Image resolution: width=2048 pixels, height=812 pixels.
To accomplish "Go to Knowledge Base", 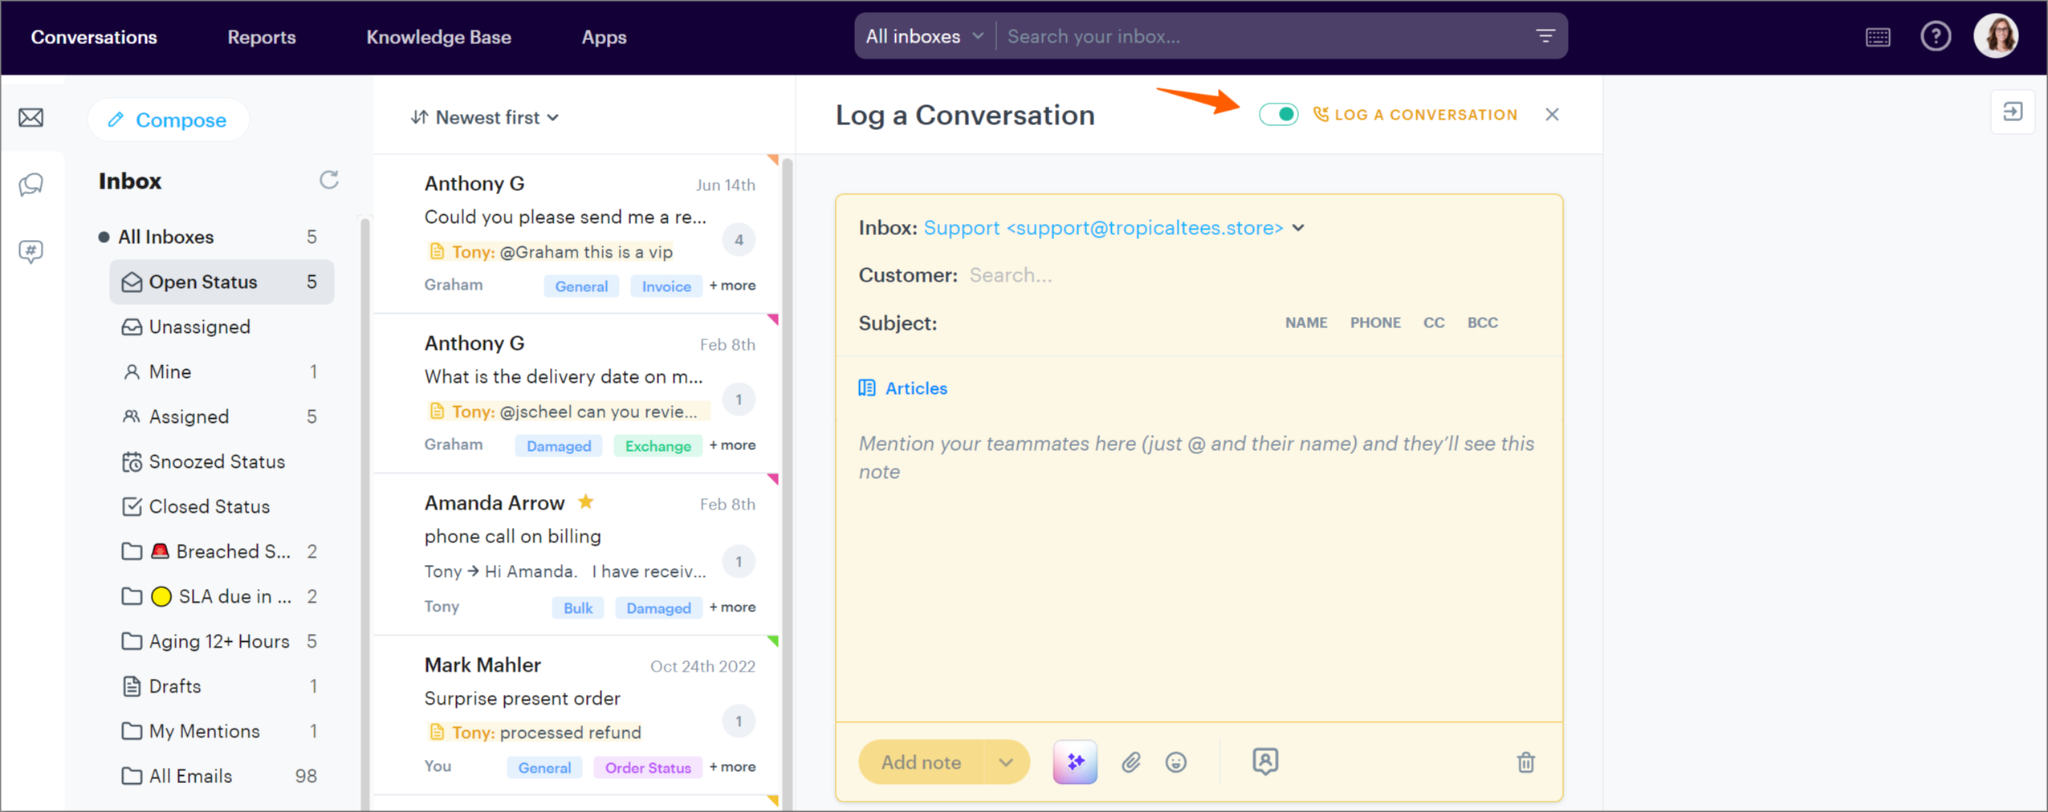I will (x=438, y=37).
